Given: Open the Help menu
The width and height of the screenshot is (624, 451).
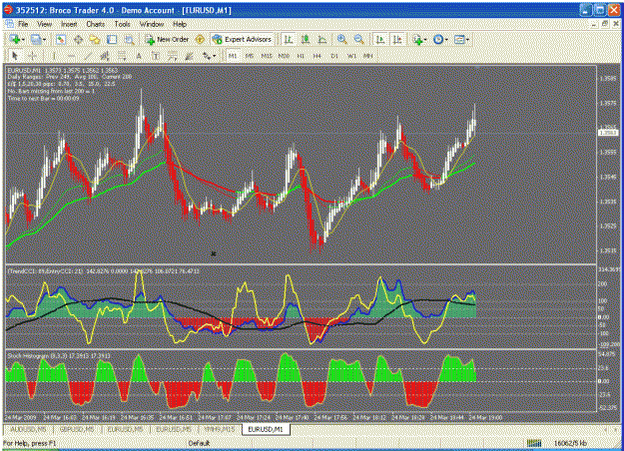Looking at the screenshot, I should click(180, 24).
